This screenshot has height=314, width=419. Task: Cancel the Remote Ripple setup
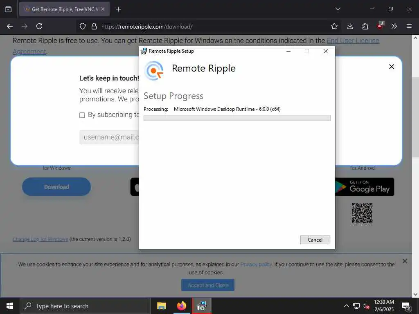315,240
